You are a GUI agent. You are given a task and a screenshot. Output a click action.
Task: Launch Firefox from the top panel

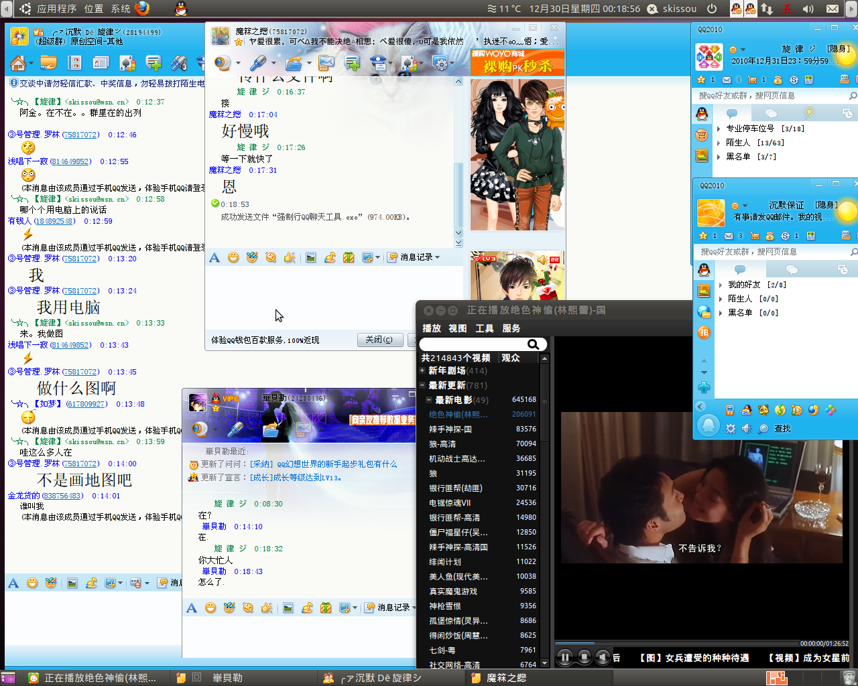click(x=142, y=8)
